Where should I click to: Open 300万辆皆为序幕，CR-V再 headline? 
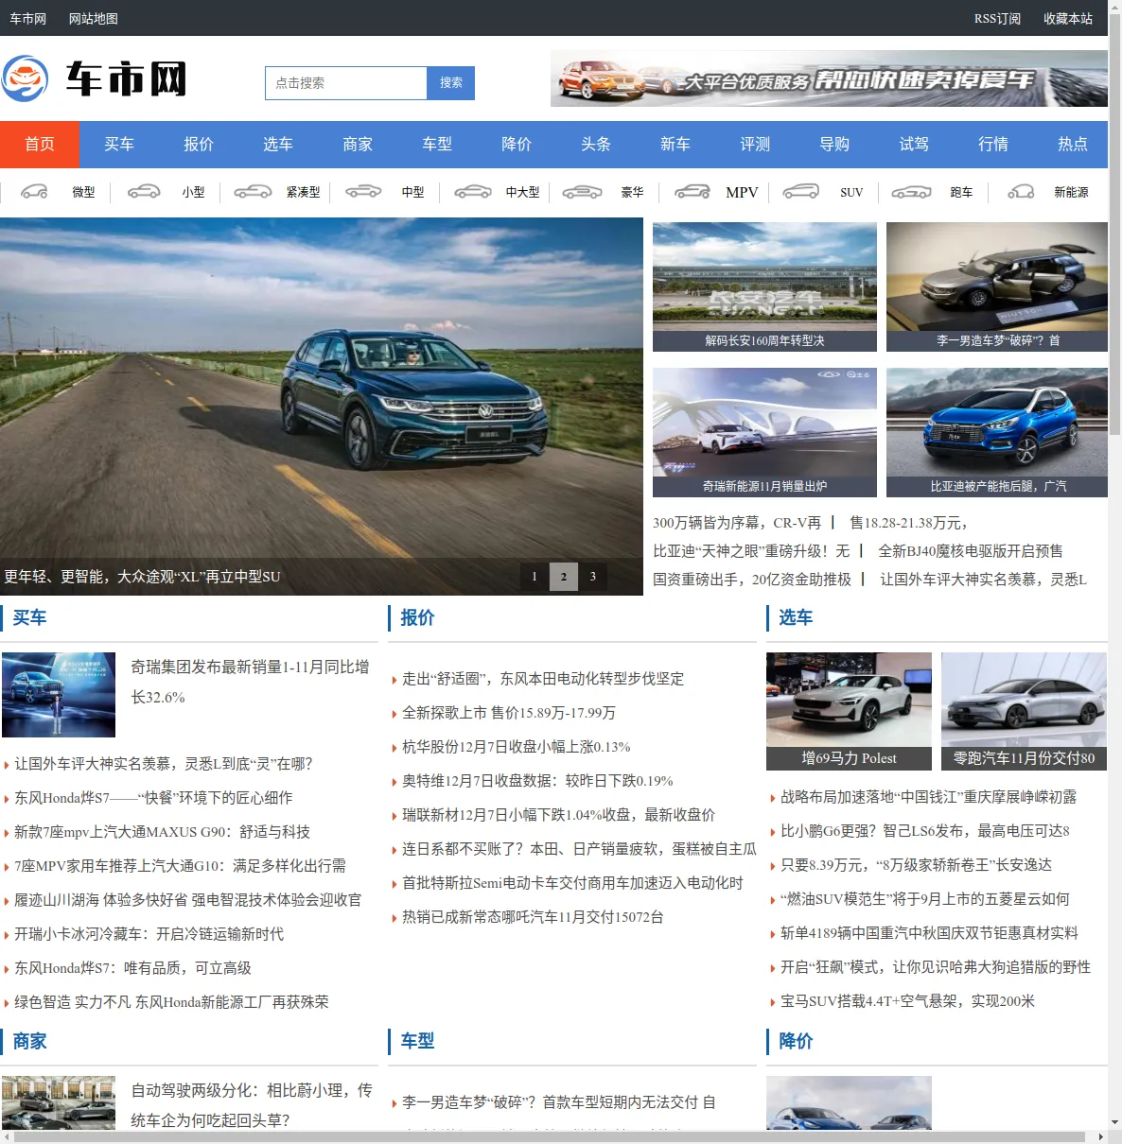coord(737,523)
